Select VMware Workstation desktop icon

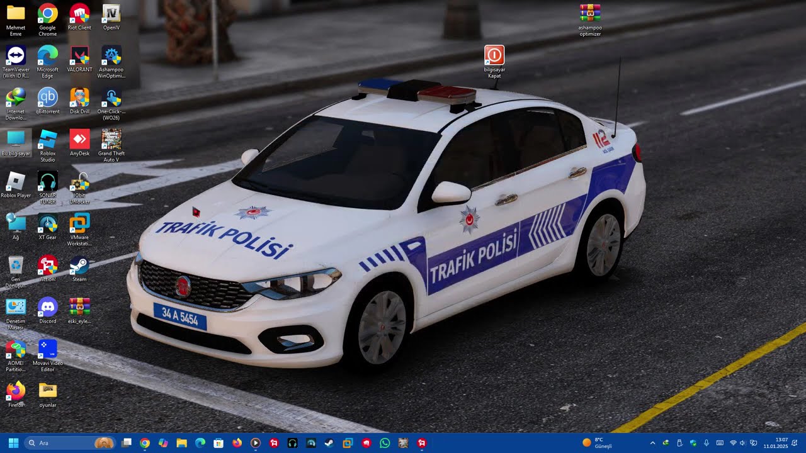(79, 230)
